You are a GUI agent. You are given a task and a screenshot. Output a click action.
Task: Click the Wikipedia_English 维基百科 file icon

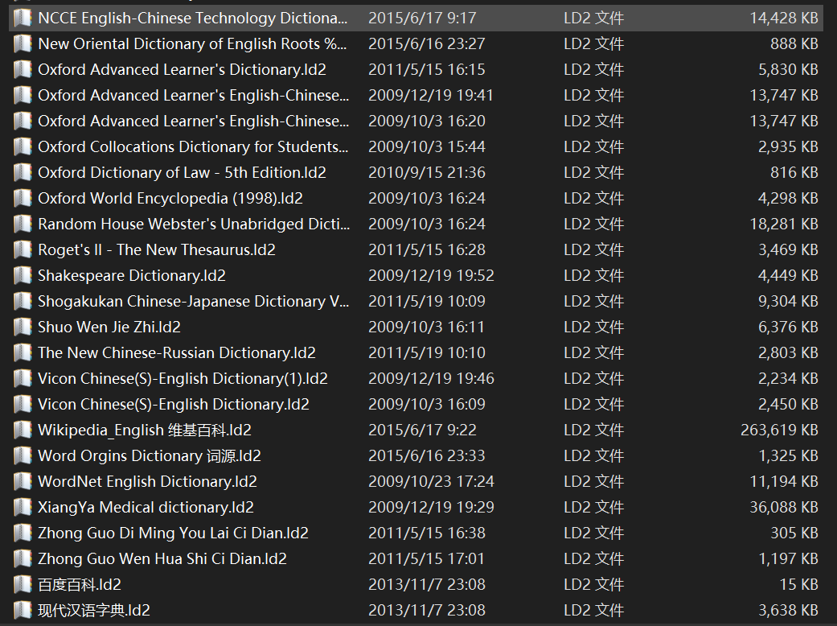coord(23,430)
